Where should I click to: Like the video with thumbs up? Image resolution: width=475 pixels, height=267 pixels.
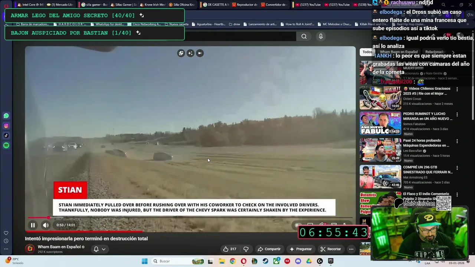(x=229, y=249)
